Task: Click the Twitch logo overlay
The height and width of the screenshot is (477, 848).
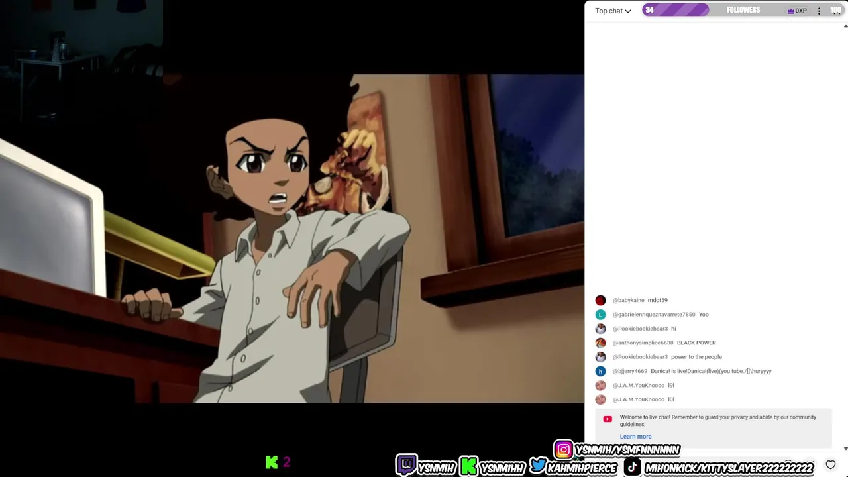Action: (x=406, y=465)
